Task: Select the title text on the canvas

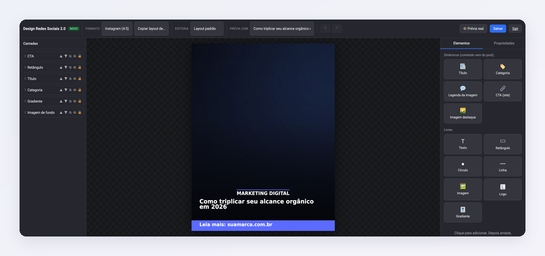Action: [x=257, y=204]
